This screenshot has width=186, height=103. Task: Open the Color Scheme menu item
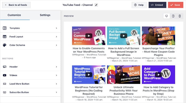point(30,45)
